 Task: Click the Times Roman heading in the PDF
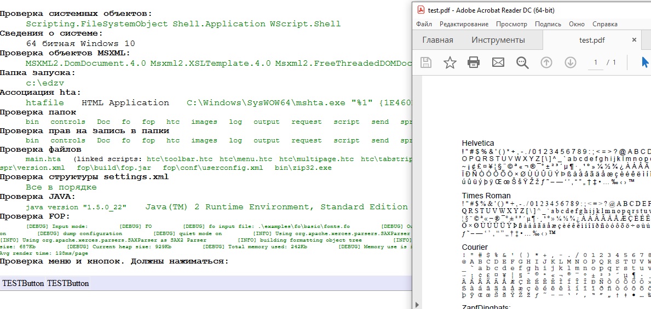point(486,196)
